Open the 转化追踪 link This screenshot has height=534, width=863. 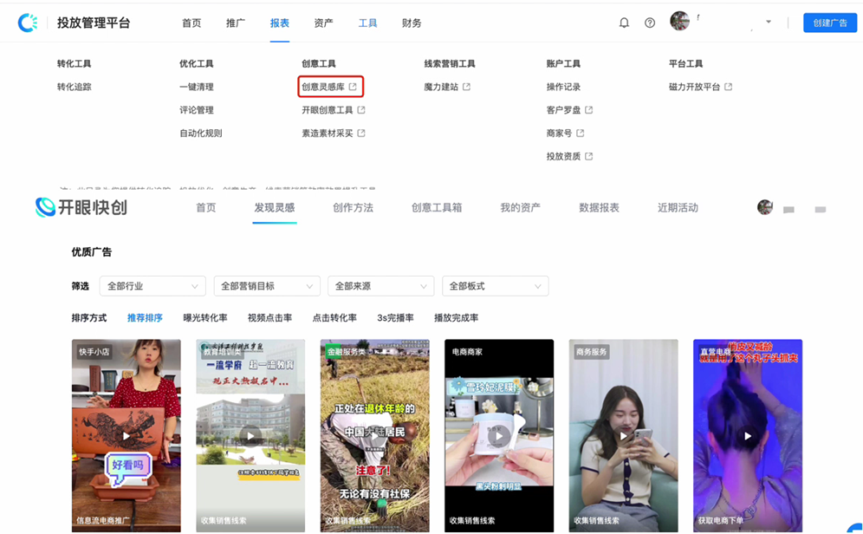[74, 87]
